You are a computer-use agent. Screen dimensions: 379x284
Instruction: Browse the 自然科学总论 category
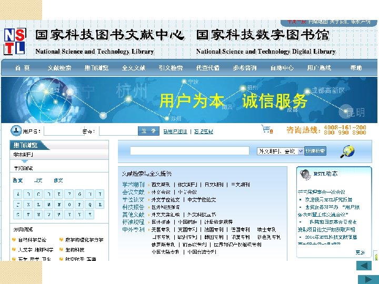(x=33, y=240)
